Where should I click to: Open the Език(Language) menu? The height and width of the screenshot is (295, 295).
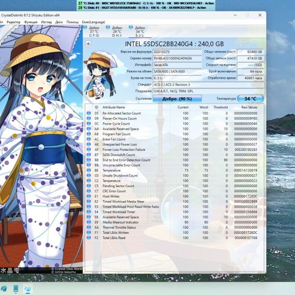click(x=94, y=22)
